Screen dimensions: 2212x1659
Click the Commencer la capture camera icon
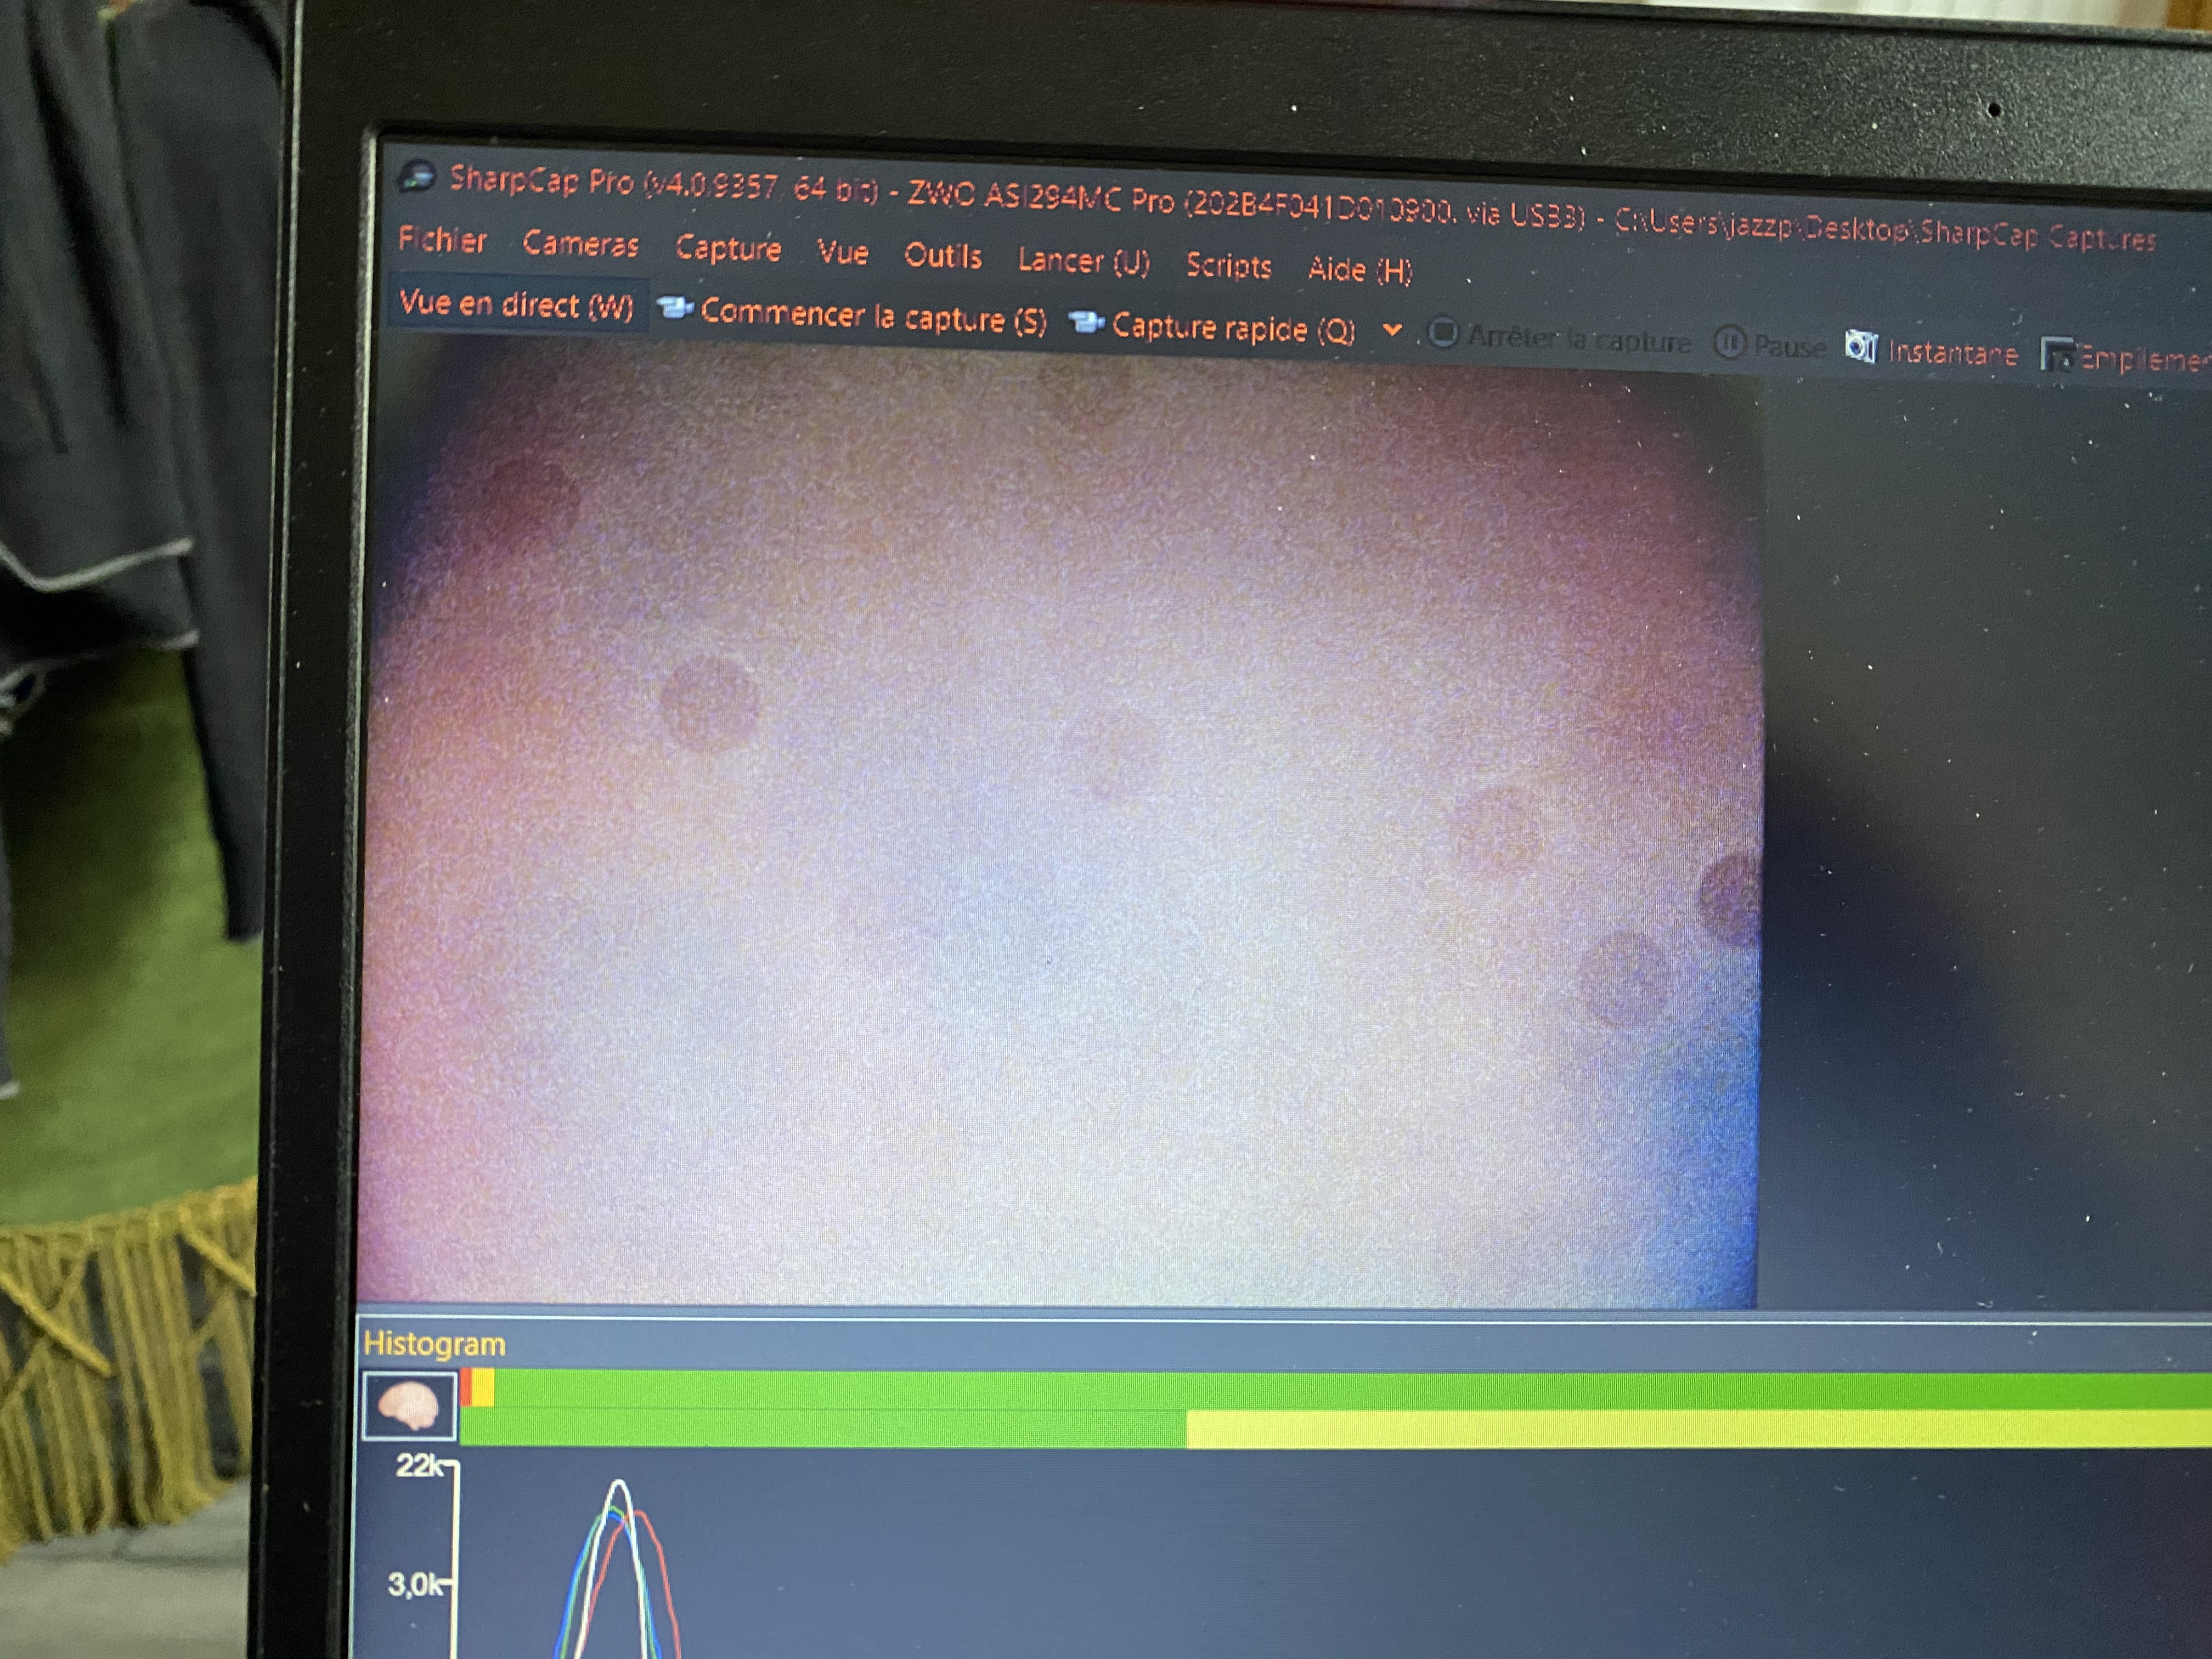point(675,308)
